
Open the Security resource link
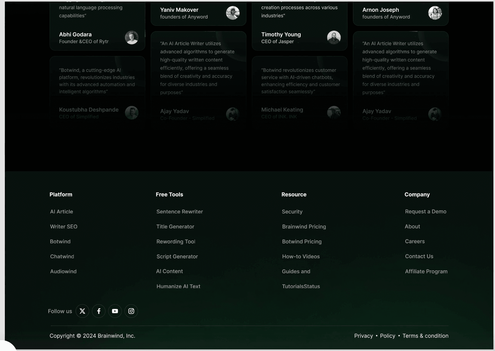292,212
